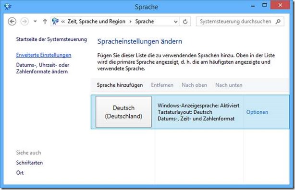This screenshot has width=295, height=190.
Task: Click 'Nach unten' to move language down
Action: (x=229, y=85)
